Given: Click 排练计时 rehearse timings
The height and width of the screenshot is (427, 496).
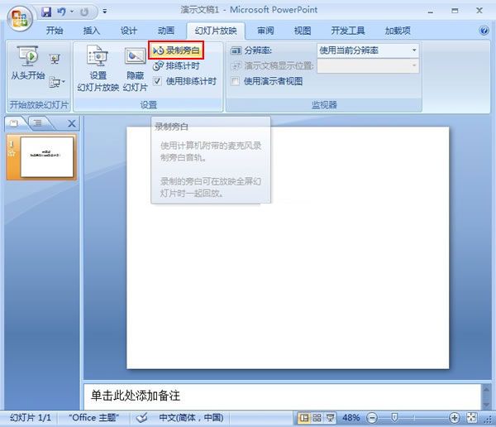Looking at the screenshot, I should coord(176,66).
